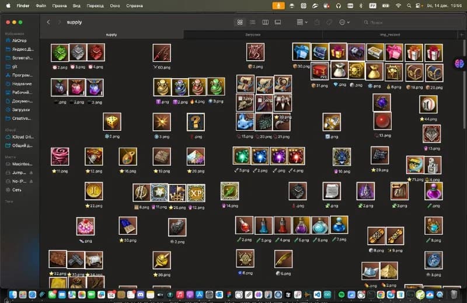Select the gold coin icon 22.png
The height and width of the screenshot is (303, 467).
tap(94, 191)
